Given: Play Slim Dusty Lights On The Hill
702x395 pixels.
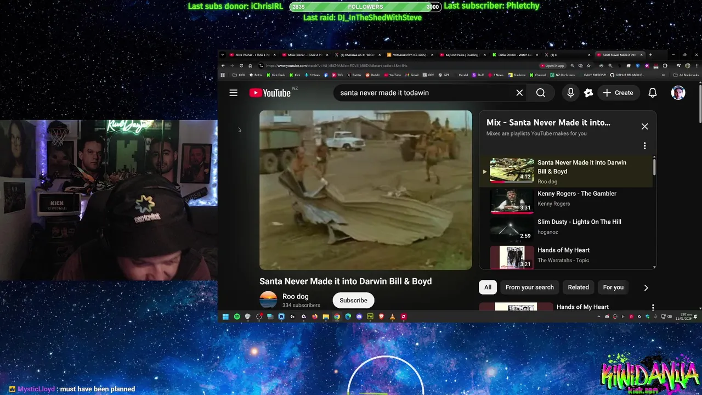Looking at the screenshot, I should (x=567, y=228).
